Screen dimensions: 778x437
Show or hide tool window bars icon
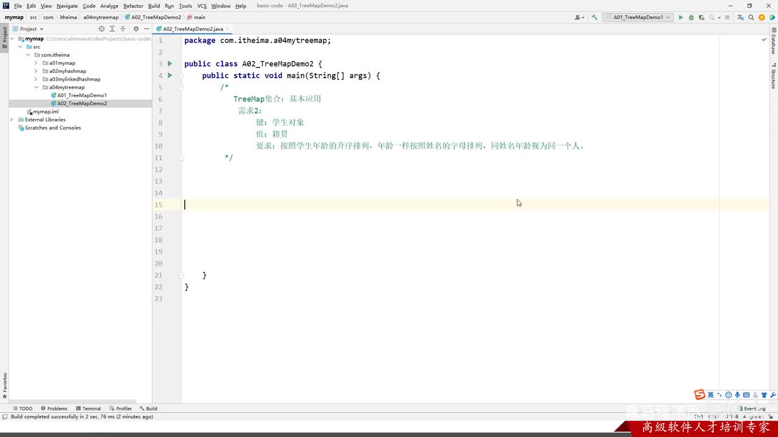point(5,417)
